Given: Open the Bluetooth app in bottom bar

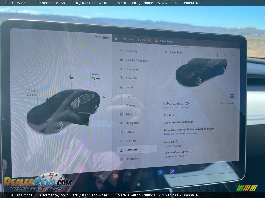Looking at the screenshot, I should point(160,172).
